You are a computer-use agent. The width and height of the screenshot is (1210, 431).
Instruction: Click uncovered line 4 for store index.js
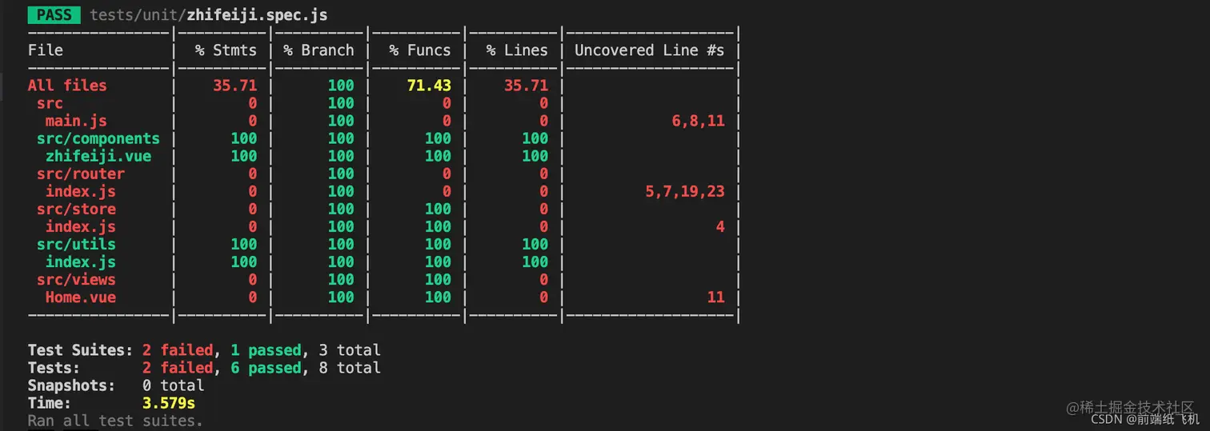720,226
